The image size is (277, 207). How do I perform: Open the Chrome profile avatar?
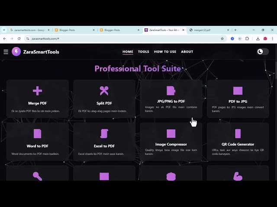coord(265,38)
